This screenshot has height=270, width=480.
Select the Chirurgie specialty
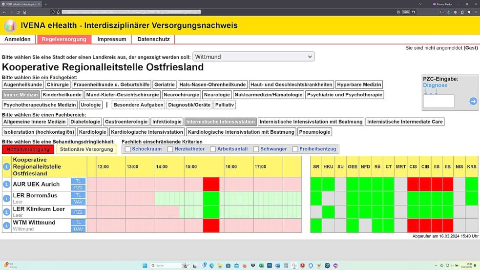click(58, 84)
